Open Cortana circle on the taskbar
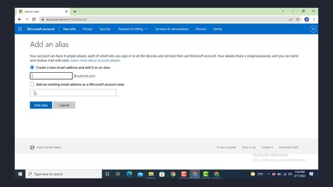333x187 pixels. 107,174
